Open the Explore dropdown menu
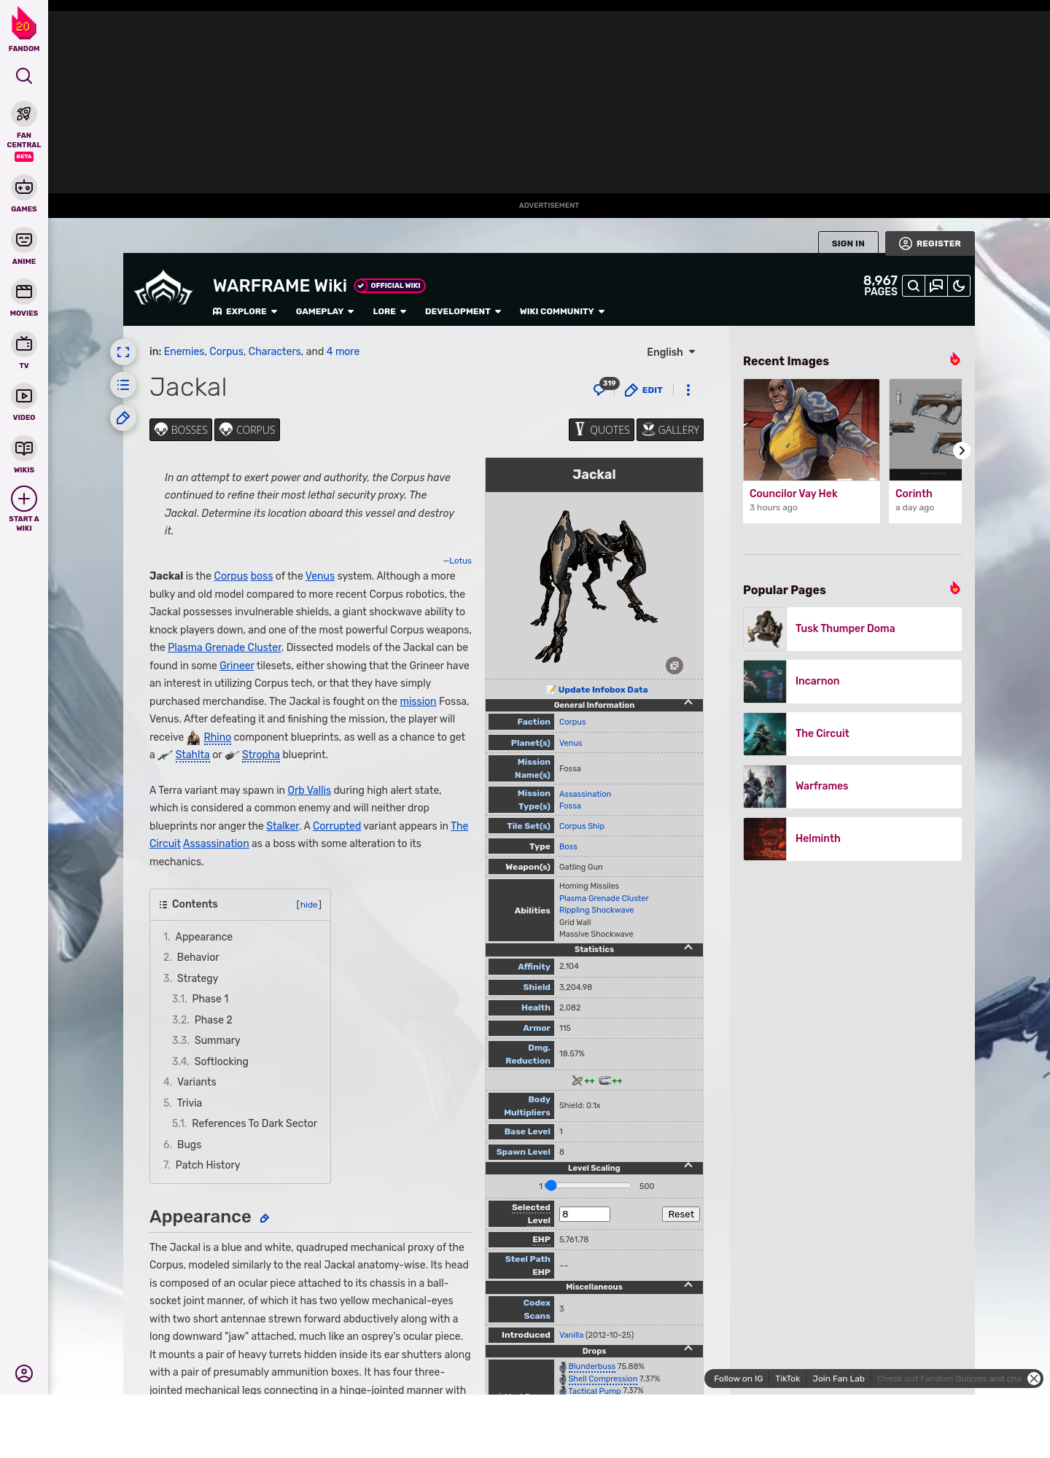 pos(245,311)
